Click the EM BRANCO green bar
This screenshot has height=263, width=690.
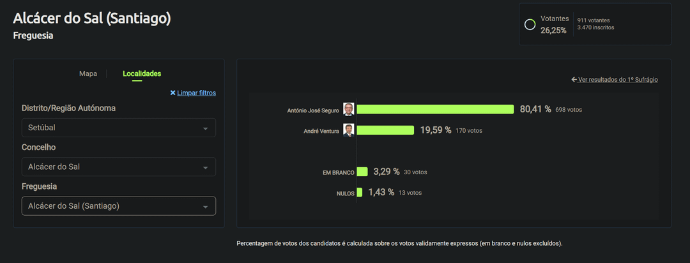point(362,172)
